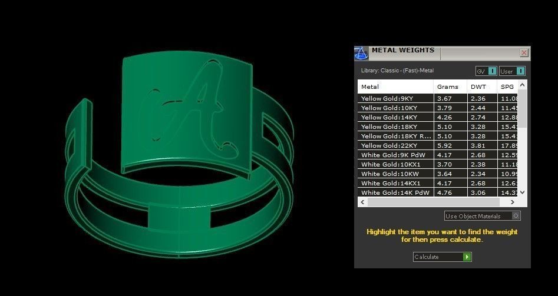Click the 4.76 grams value
The width and height of the screenshot is (558, 296).
(x=444, y=192)
